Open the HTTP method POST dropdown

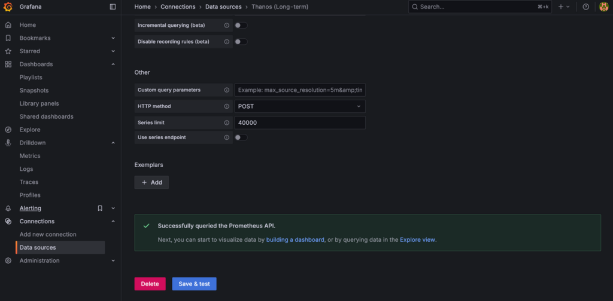click(x=300, y=106)
